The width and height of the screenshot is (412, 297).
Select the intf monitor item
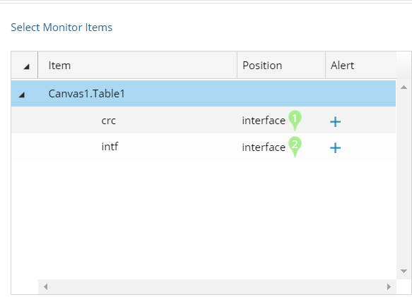pyautogui.click(x=110, y=147)
